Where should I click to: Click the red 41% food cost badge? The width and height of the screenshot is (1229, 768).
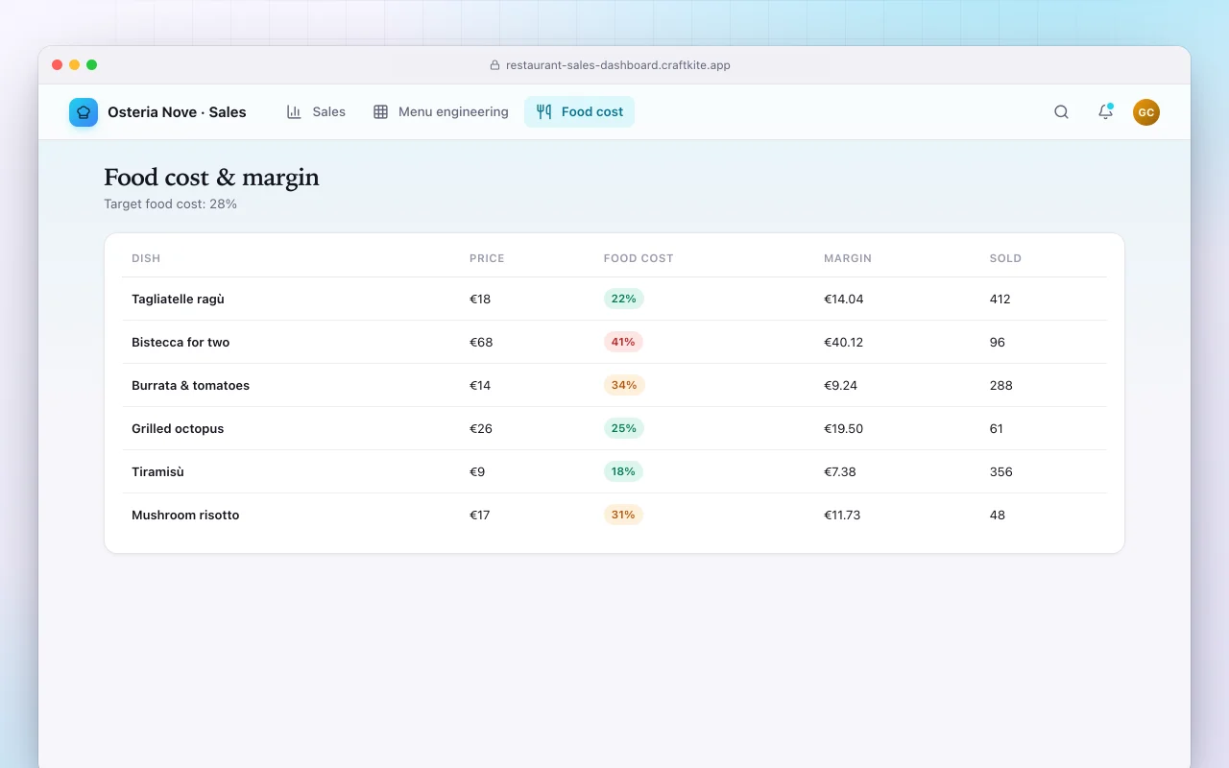pos(623,342)
